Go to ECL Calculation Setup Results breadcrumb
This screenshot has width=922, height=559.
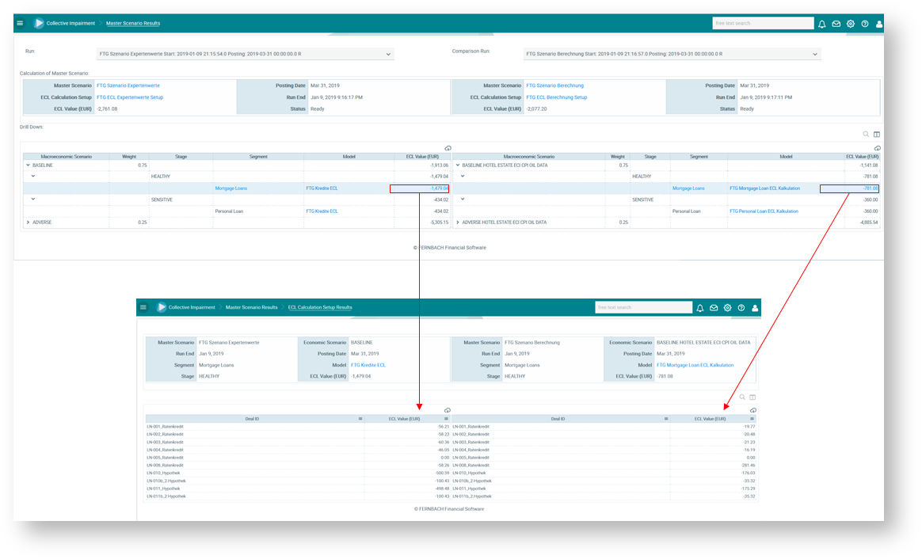point(320,307)
